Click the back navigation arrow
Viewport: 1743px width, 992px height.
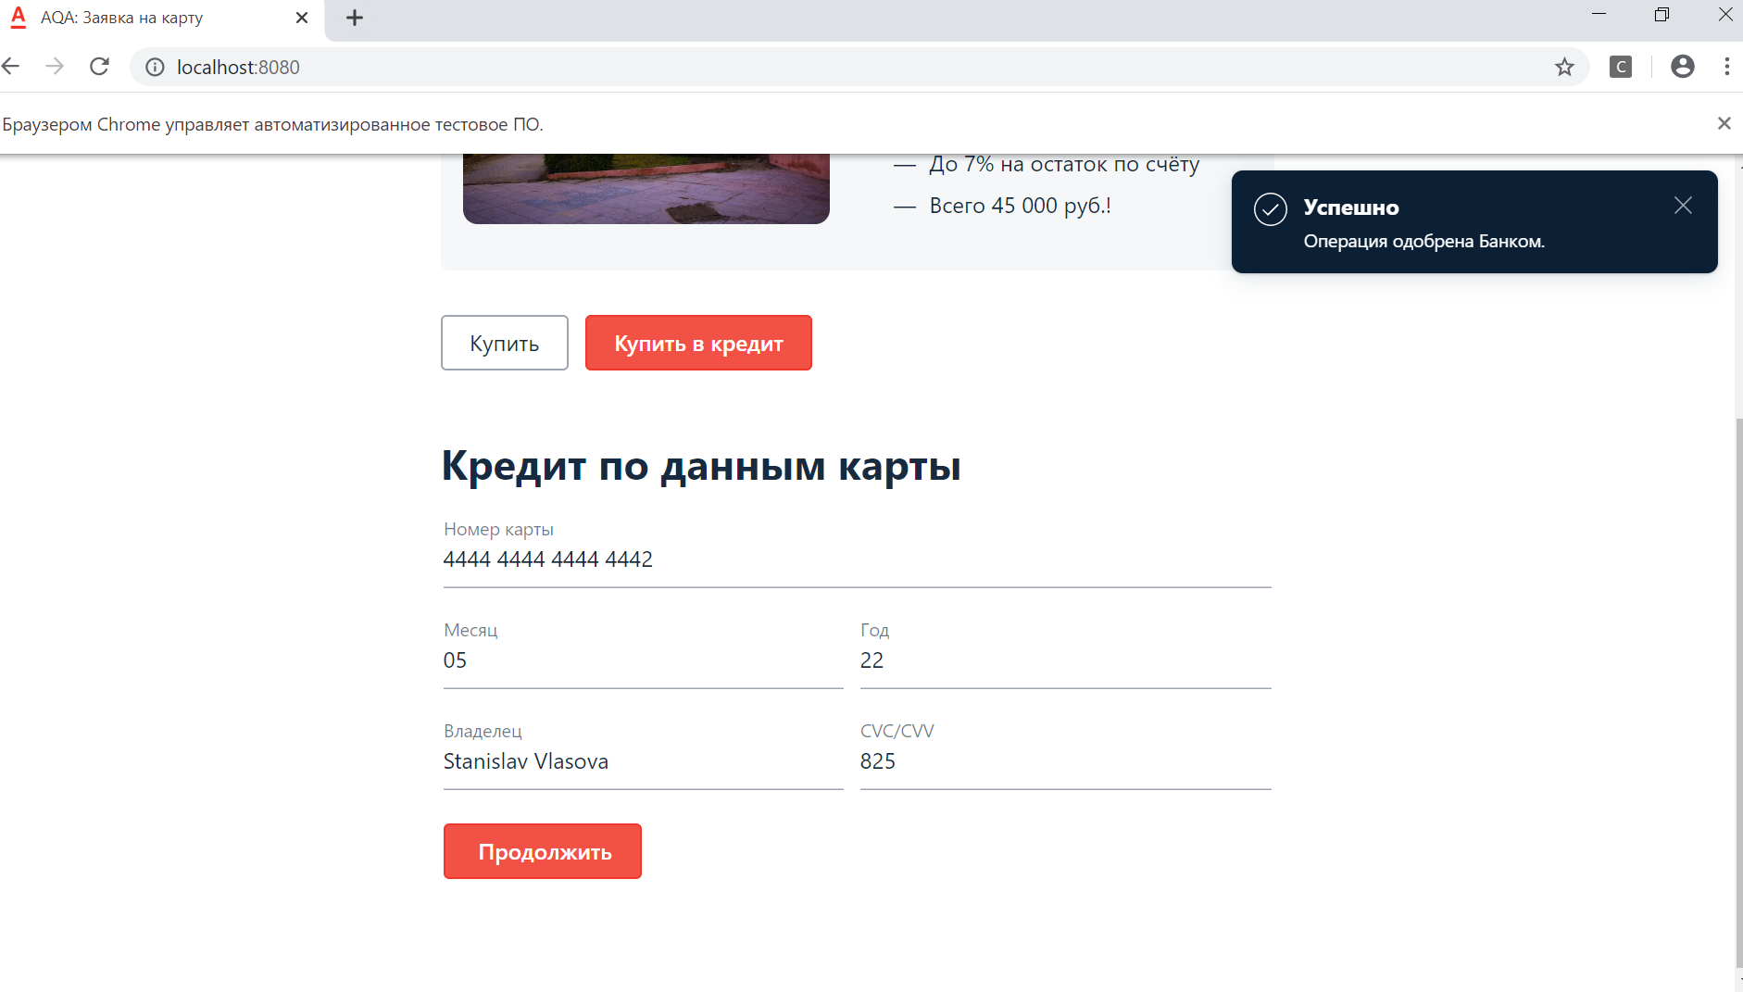click(12, 66)
